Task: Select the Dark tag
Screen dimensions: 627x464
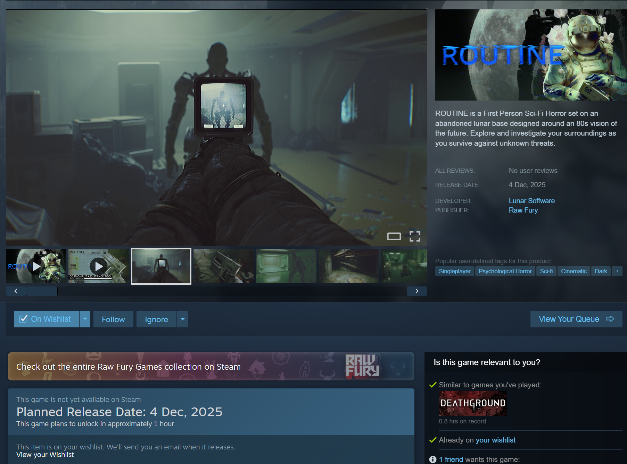Action: [601, 271]
